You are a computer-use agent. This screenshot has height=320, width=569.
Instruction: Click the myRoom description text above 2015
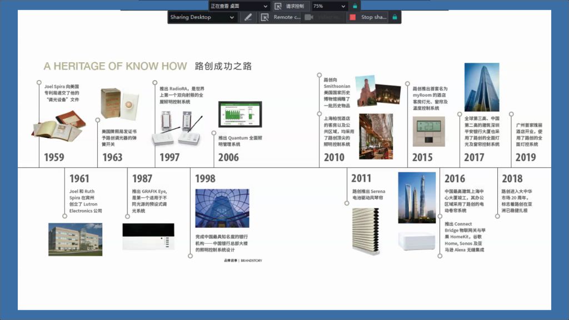(430, 98)
